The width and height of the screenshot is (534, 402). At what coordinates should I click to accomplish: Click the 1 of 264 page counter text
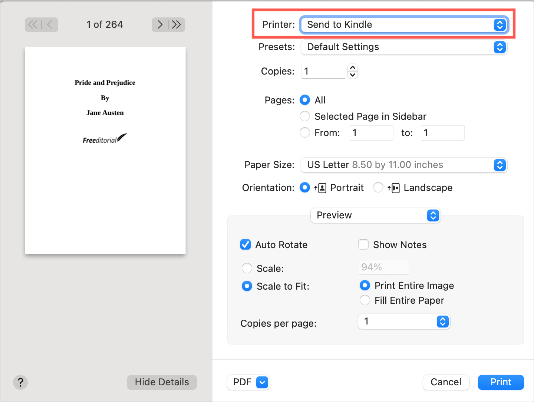(105, 25)
